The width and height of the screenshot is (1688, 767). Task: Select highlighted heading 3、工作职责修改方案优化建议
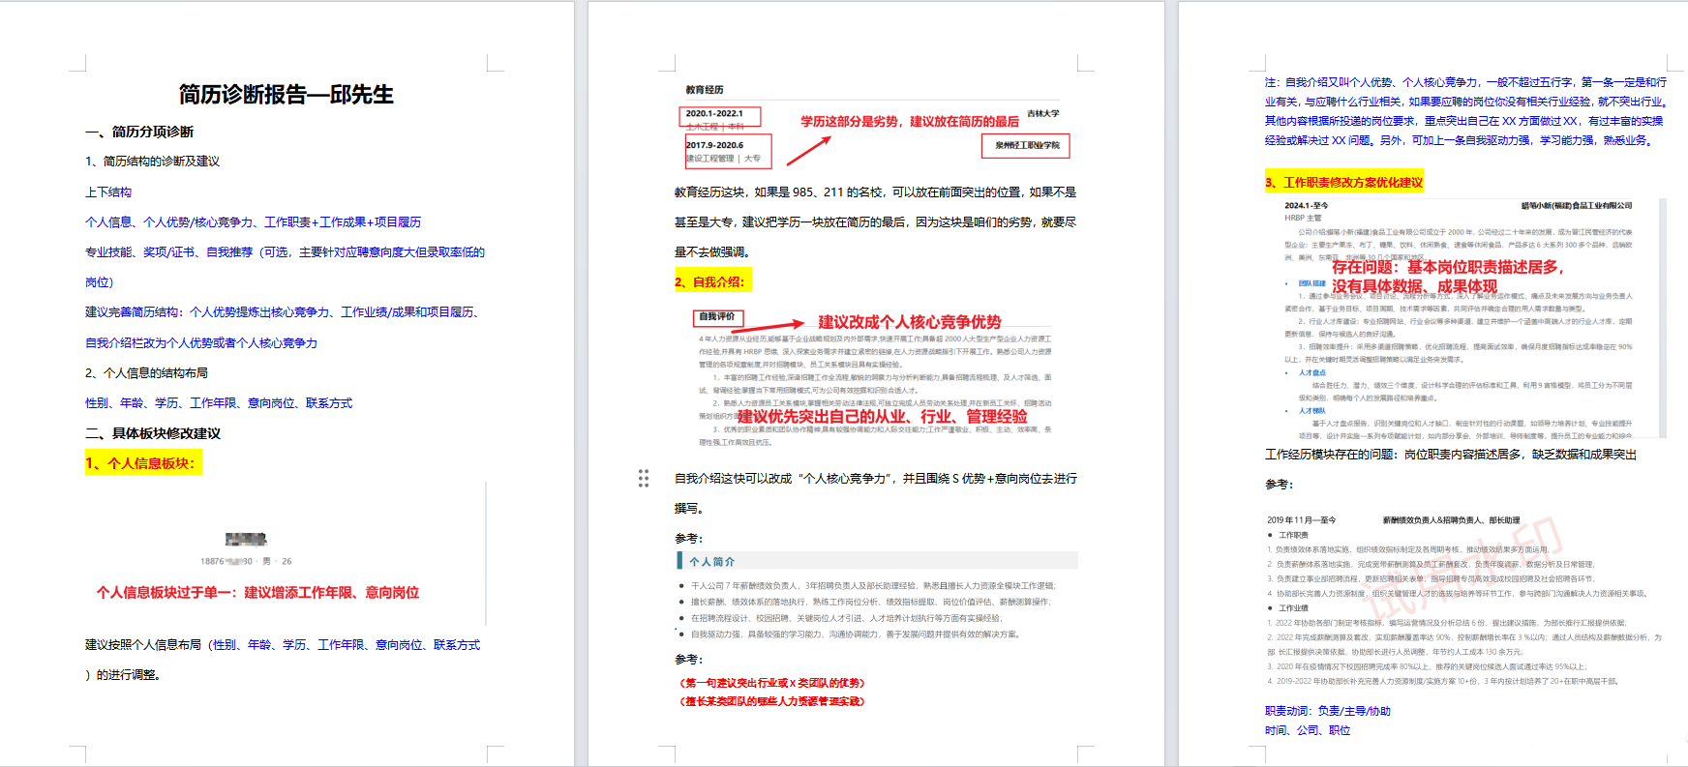(x=1344, y=183)
